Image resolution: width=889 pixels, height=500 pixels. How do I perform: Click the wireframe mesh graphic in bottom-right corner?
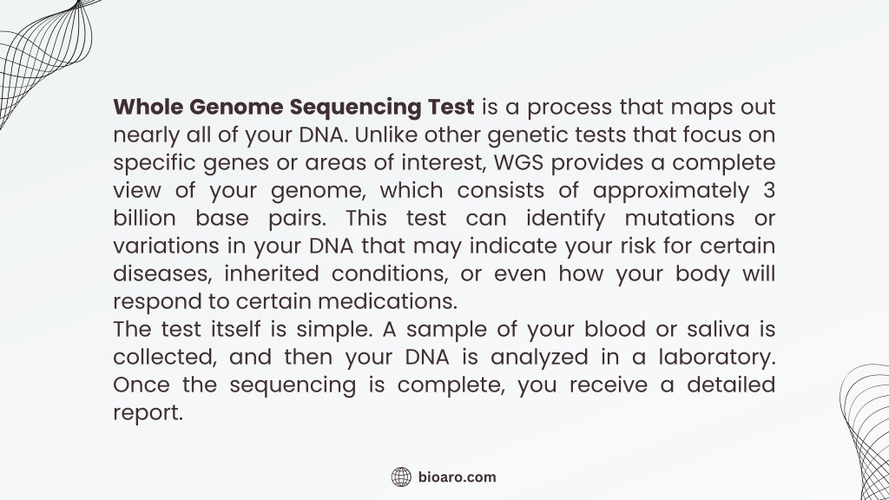865,432
